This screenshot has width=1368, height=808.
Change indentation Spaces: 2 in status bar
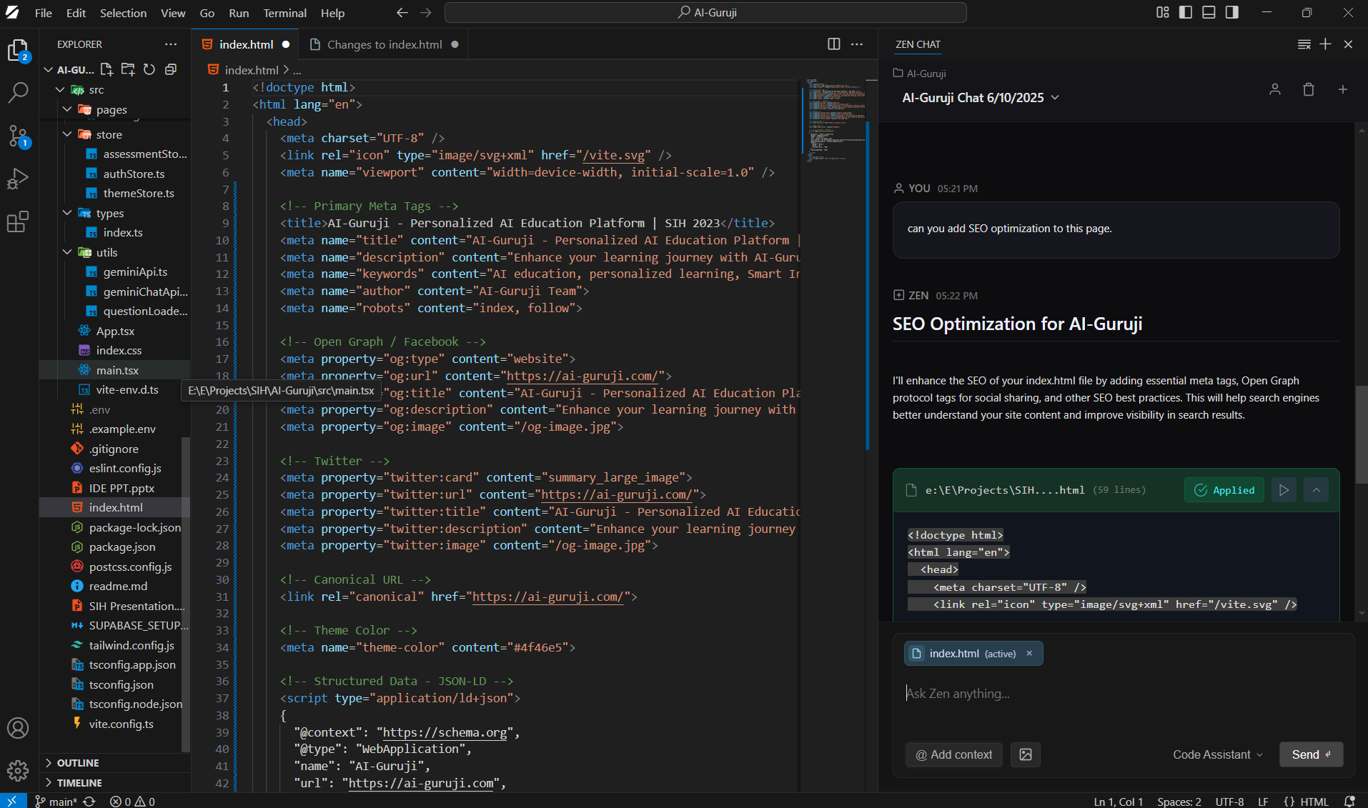click(x=1179, y=802)
